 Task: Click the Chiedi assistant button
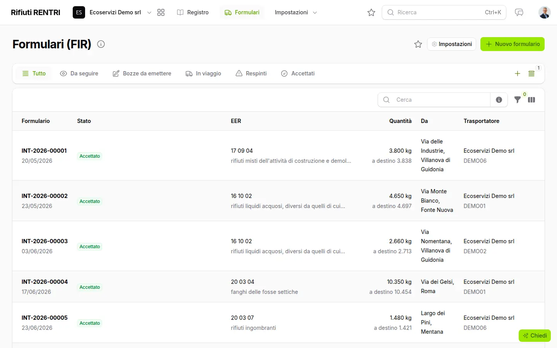tap(535, 336)
